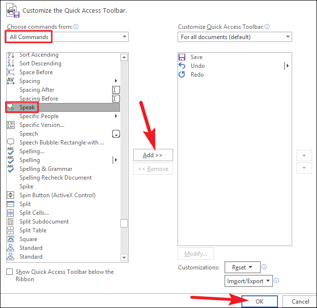Open the For all documents dropdown

point(235,37)
